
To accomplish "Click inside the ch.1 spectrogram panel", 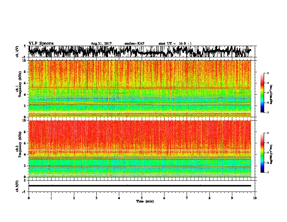I will click(140, 89).
